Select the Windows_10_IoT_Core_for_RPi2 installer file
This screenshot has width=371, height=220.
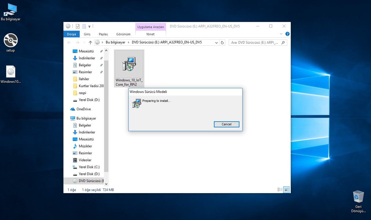point(129,68)
